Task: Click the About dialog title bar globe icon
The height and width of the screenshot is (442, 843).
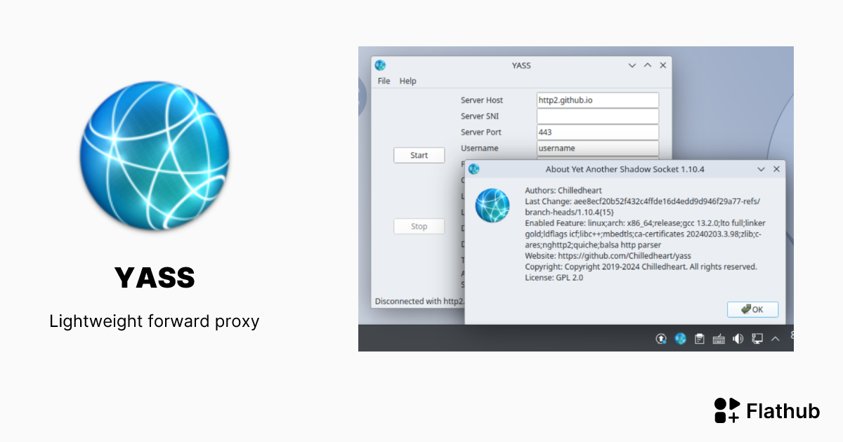Action: 473,169
